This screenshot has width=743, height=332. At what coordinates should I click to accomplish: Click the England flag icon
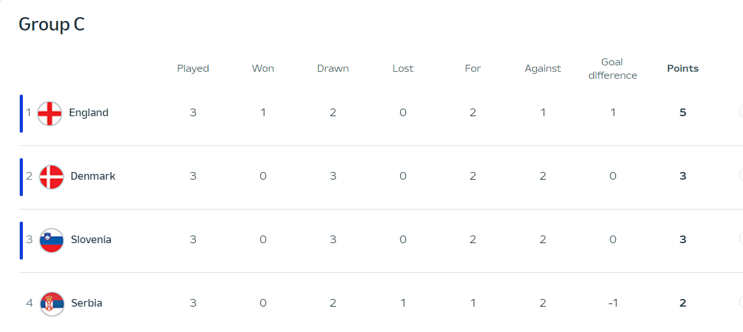(x=50, y=114)
